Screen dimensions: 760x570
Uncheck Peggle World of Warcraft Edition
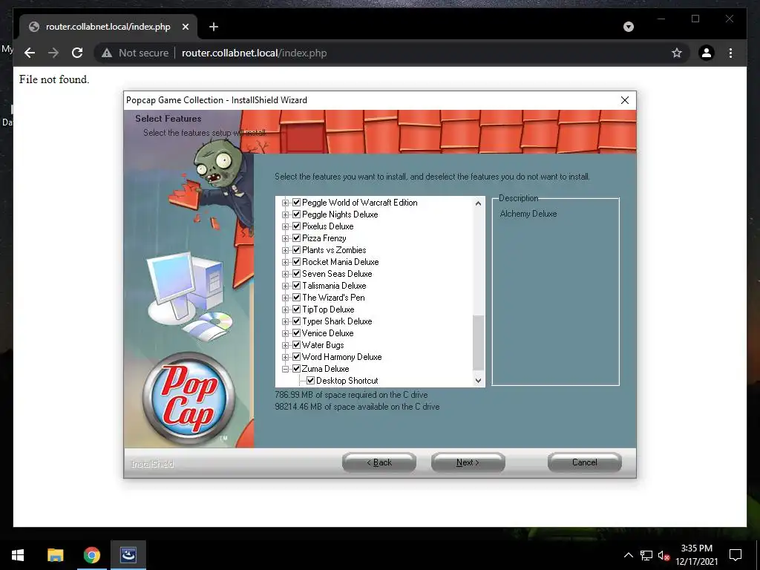pyautogui.click(x=297, y=203)
